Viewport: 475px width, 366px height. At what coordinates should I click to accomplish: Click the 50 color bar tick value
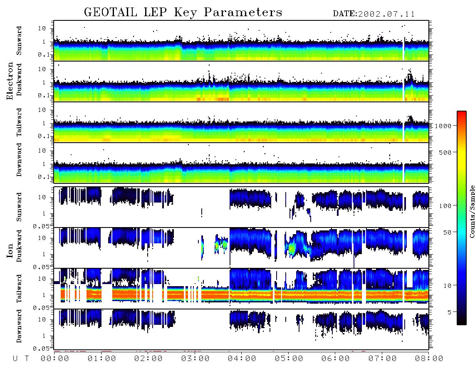pos(447,232)
